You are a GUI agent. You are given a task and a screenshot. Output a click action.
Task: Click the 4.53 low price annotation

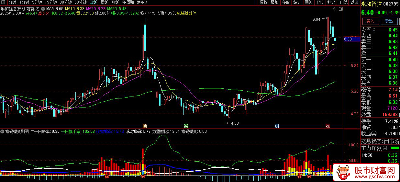click(235, 123)
